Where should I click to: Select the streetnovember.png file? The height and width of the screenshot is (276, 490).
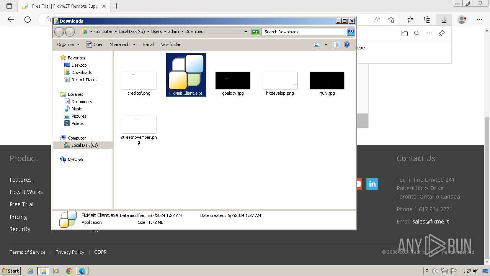click(x=139, y=130)
